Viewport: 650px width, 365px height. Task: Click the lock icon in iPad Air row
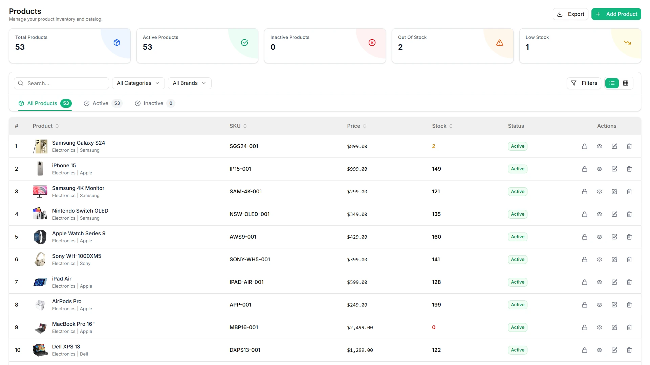coord(584,282)
